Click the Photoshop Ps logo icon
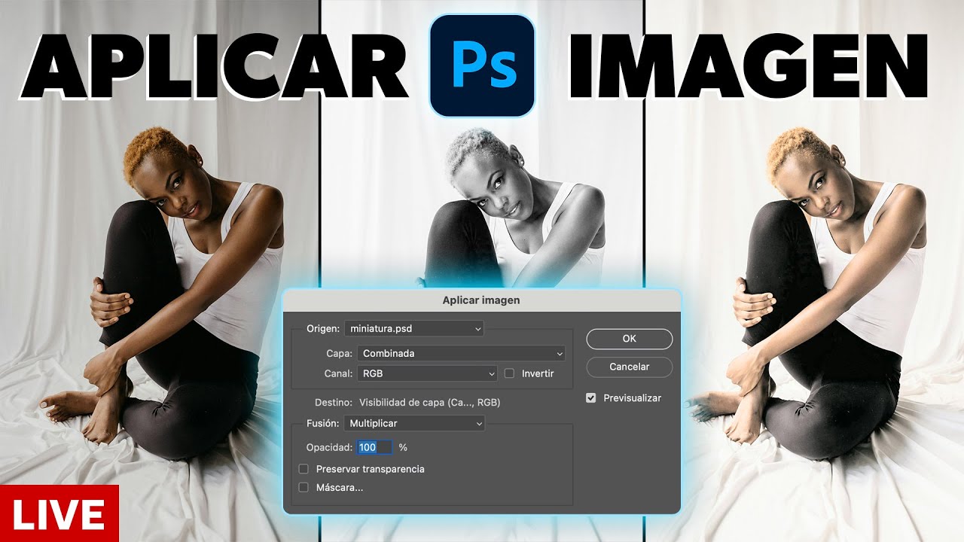Screen dimensions: 964x542 (482, 65)
